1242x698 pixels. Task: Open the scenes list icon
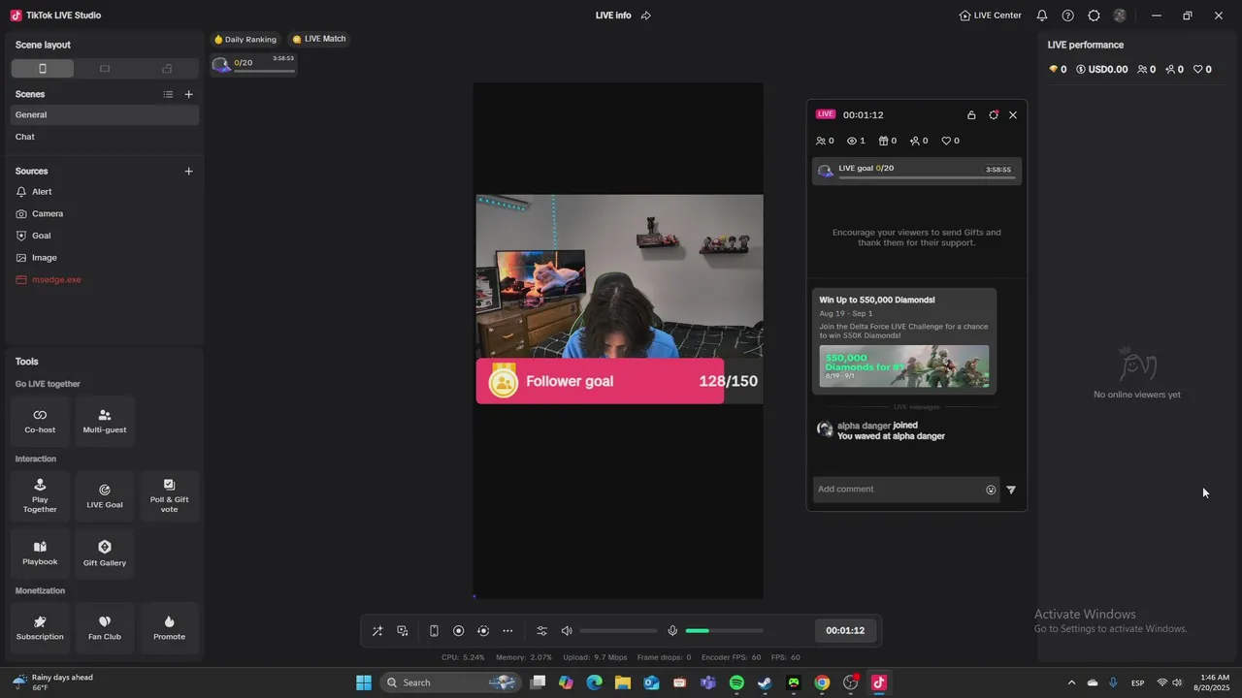pos(168,94)
